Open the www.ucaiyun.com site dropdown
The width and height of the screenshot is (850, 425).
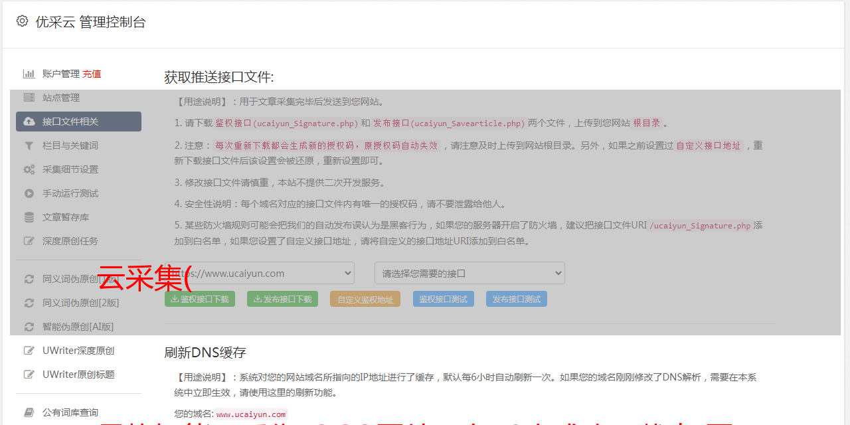[x=260, y=273]
